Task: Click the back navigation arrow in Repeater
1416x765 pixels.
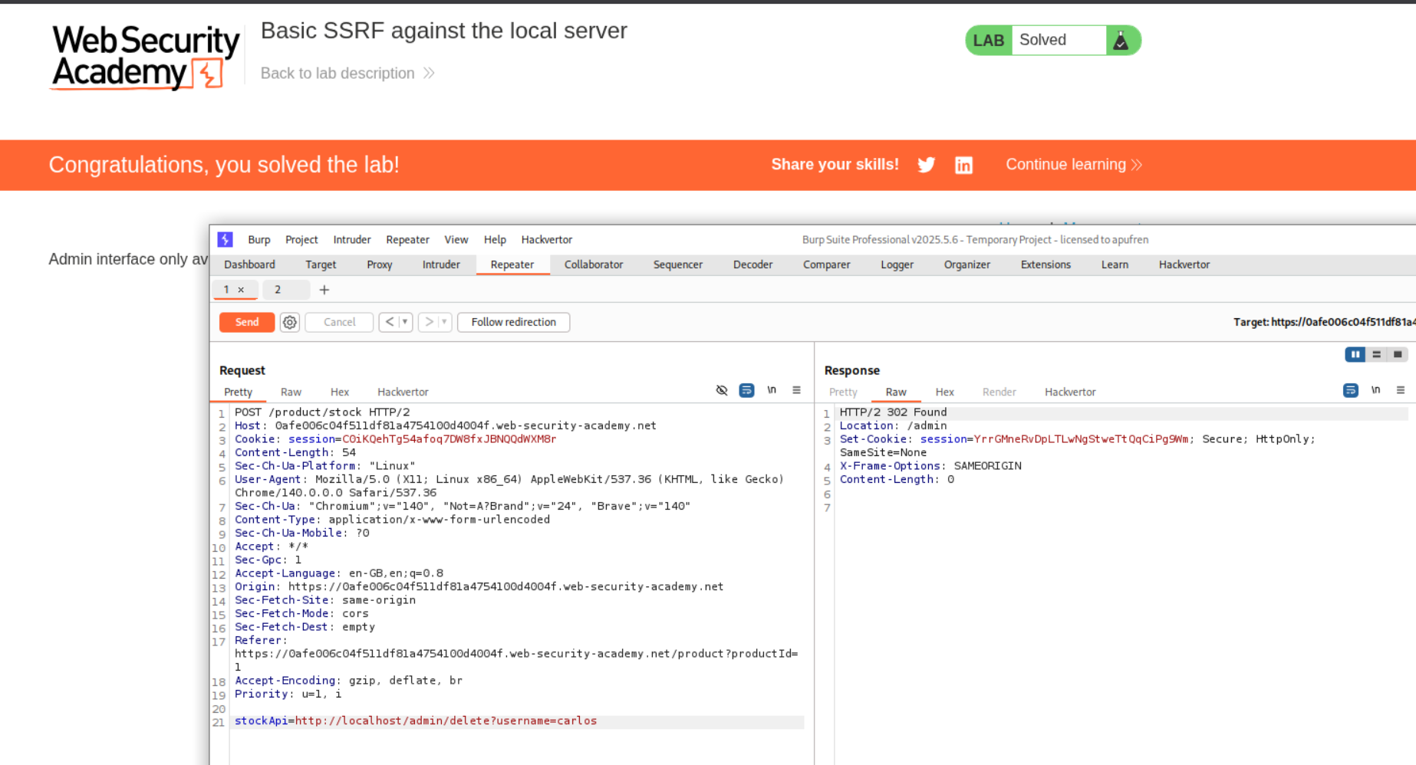Action: [x=389, y=322]
